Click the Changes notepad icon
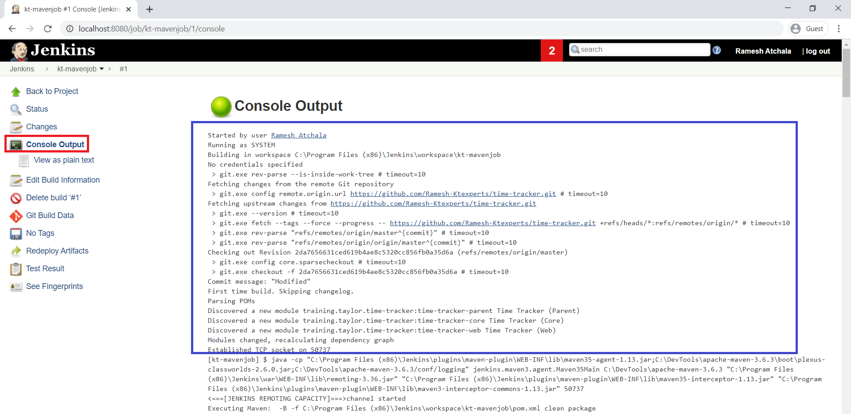 (16, 127)
